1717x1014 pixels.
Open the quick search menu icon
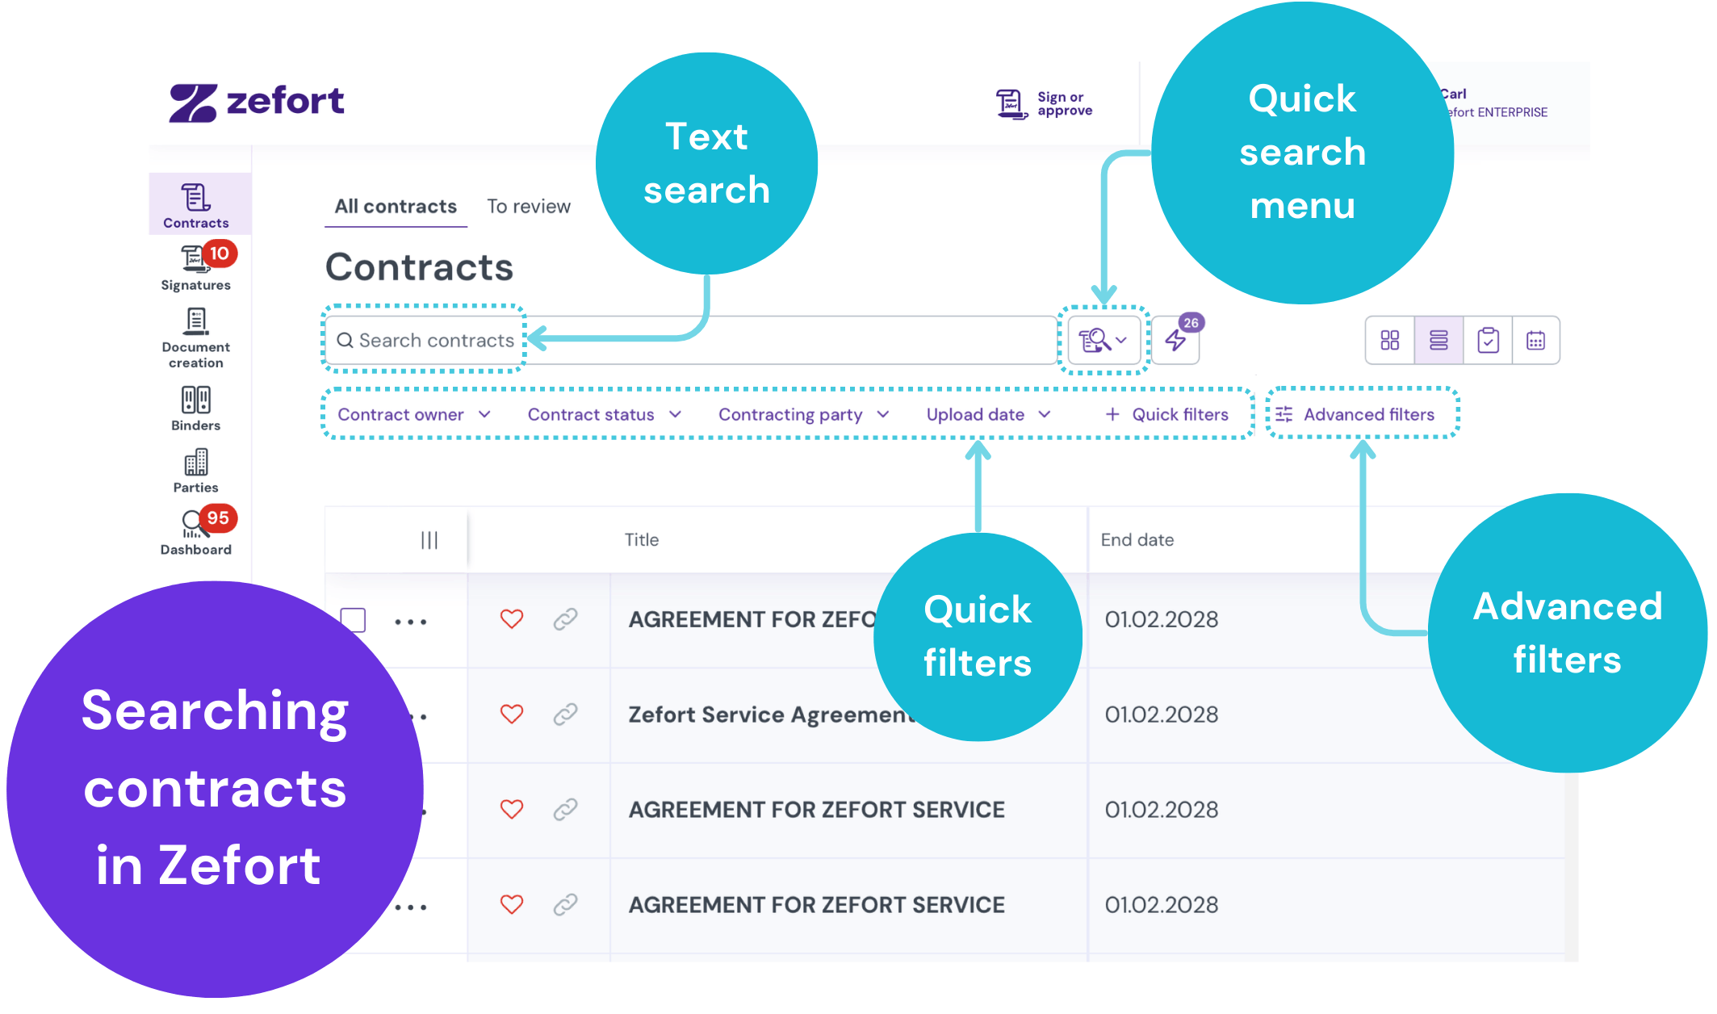click(1103, 340)
